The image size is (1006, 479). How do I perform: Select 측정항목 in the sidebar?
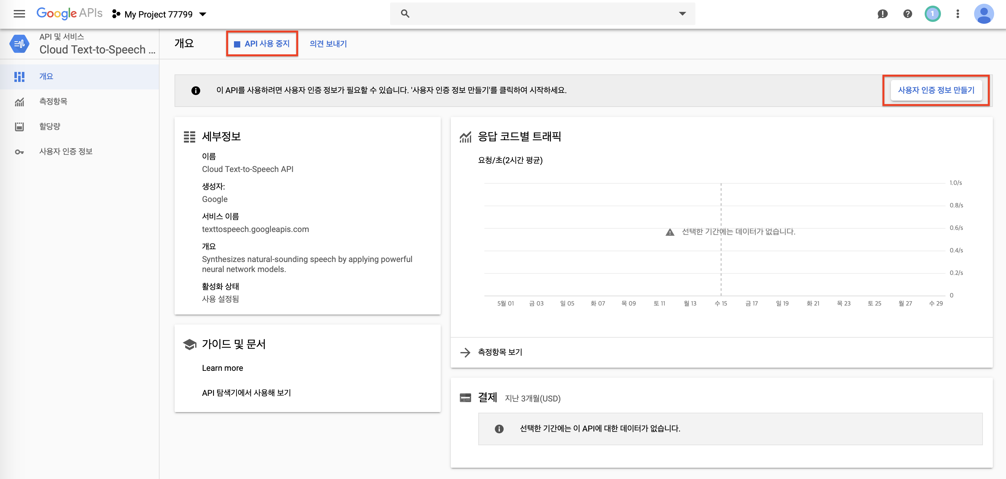coord(53,102)
